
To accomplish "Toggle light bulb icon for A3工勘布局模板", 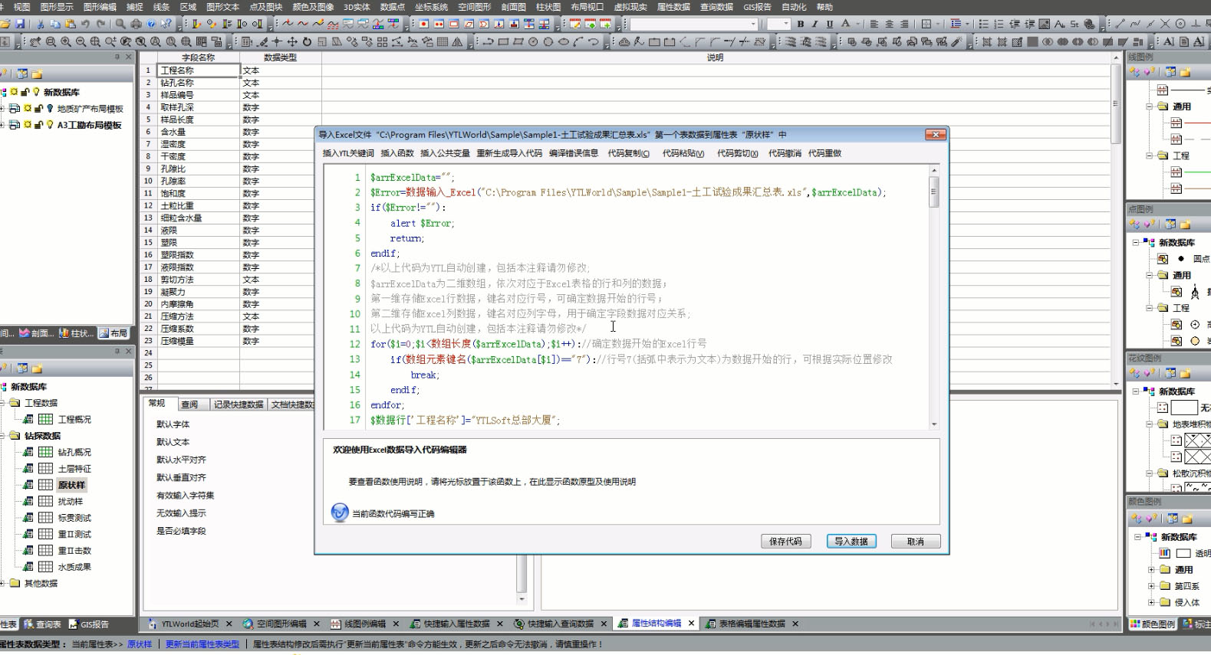I will point(50,125).
